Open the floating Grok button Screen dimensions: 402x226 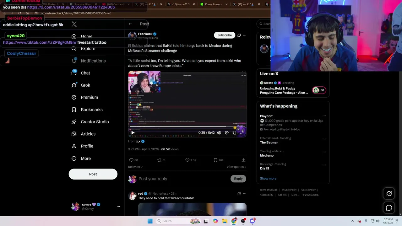389,194
